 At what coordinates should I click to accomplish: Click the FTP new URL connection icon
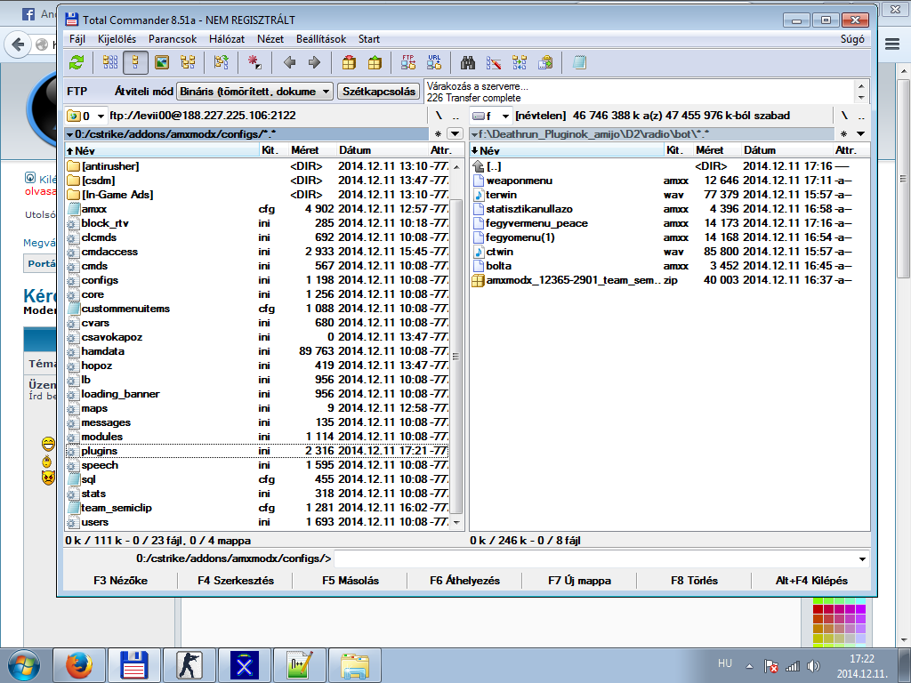(x=434, y=62)
